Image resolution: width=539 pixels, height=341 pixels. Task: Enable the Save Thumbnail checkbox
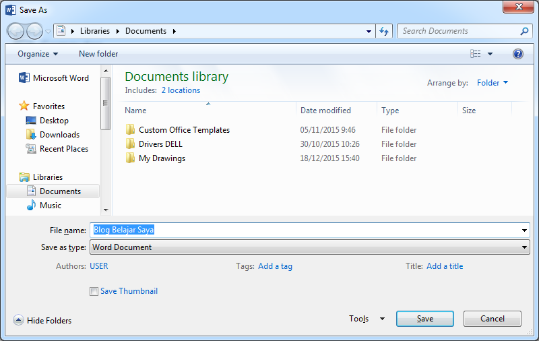pyautogui.click(x=94, y=292)
